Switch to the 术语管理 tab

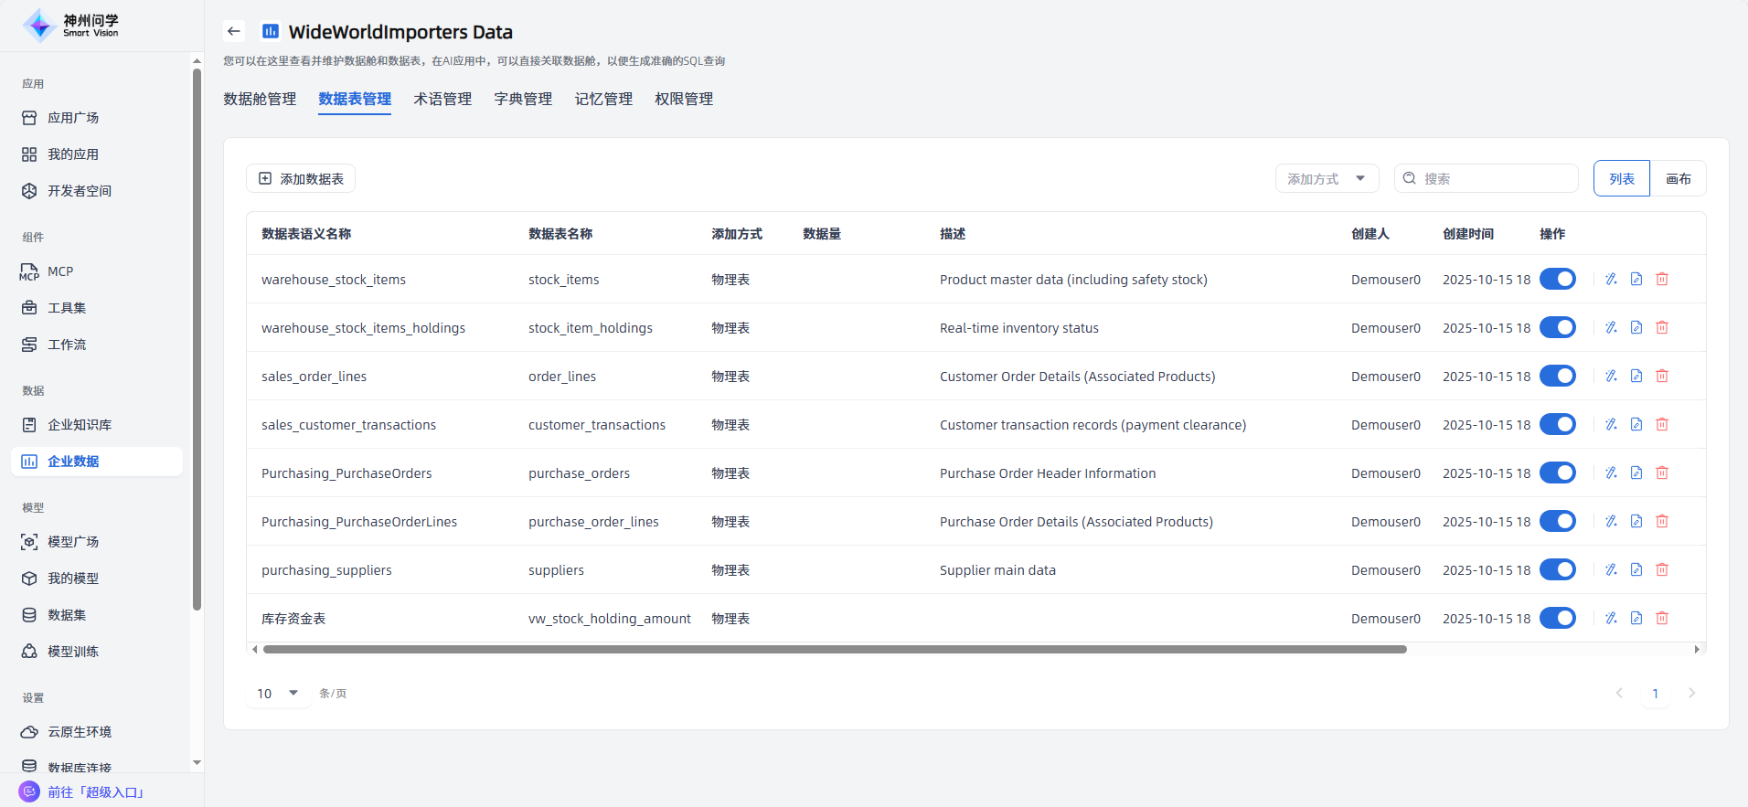coord(442,99)
